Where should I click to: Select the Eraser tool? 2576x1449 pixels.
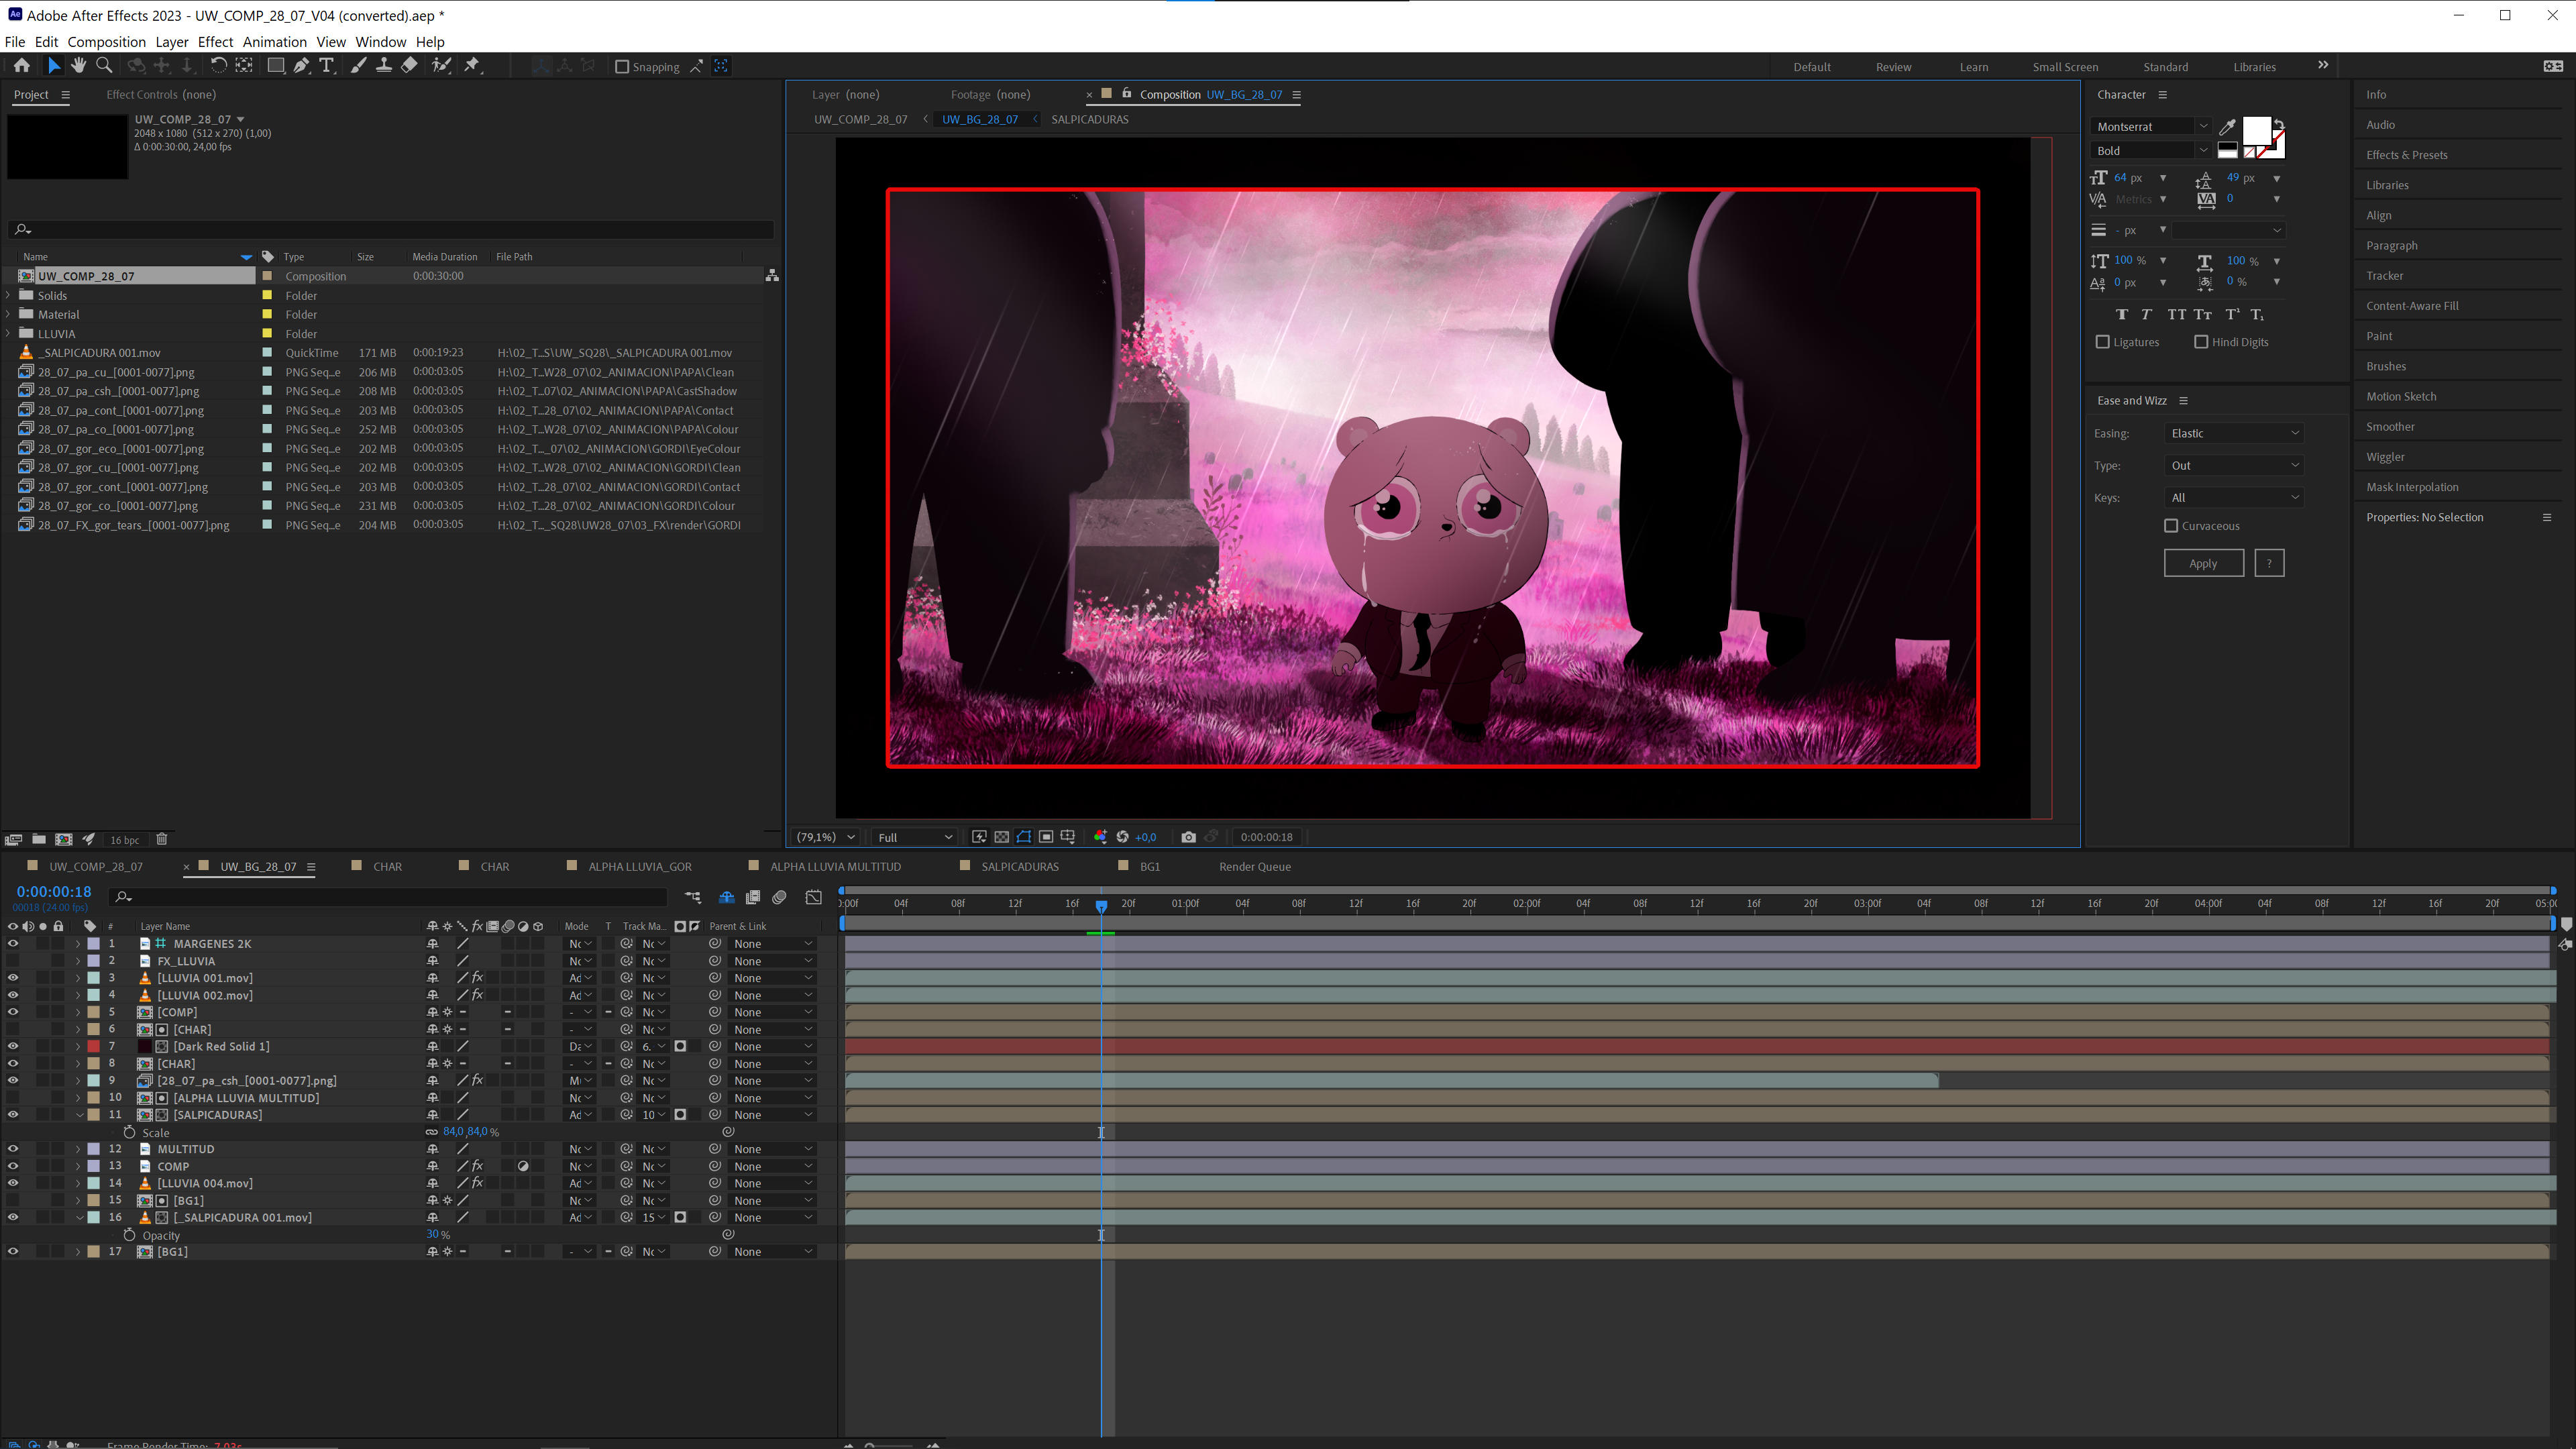coord(409,66)
